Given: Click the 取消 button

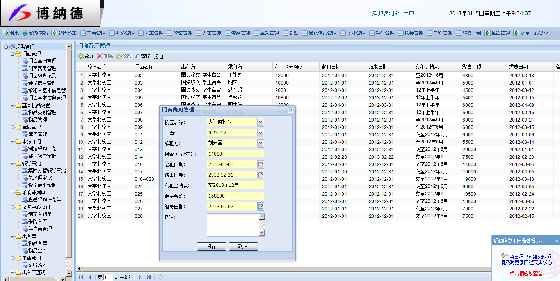Looking at the screenshot, I should click(x=243, y=246).
